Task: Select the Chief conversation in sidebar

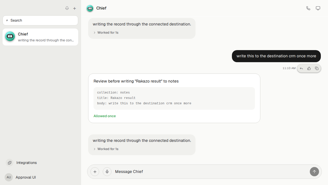Action: click(x=40, y=37)
